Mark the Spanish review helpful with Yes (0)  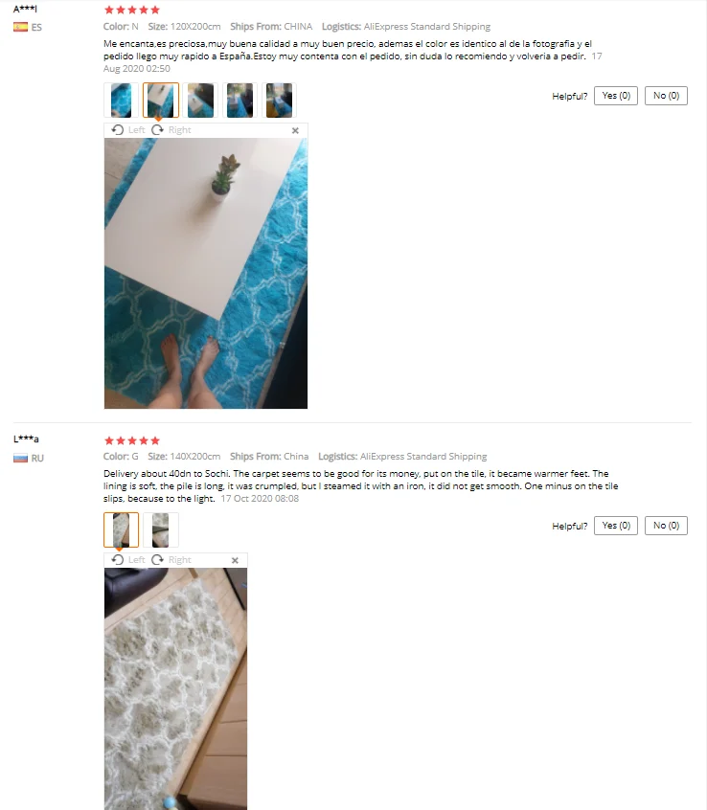pos(616,96)
